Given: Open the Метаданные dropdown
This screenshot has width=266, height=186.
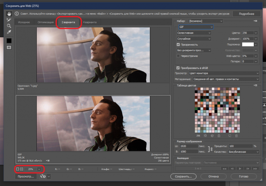Looking at the screenshot, I should [226, 79].
